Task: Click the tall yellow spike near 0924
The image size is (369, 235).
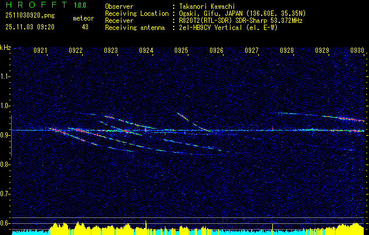Action: [x=146, y=227]
